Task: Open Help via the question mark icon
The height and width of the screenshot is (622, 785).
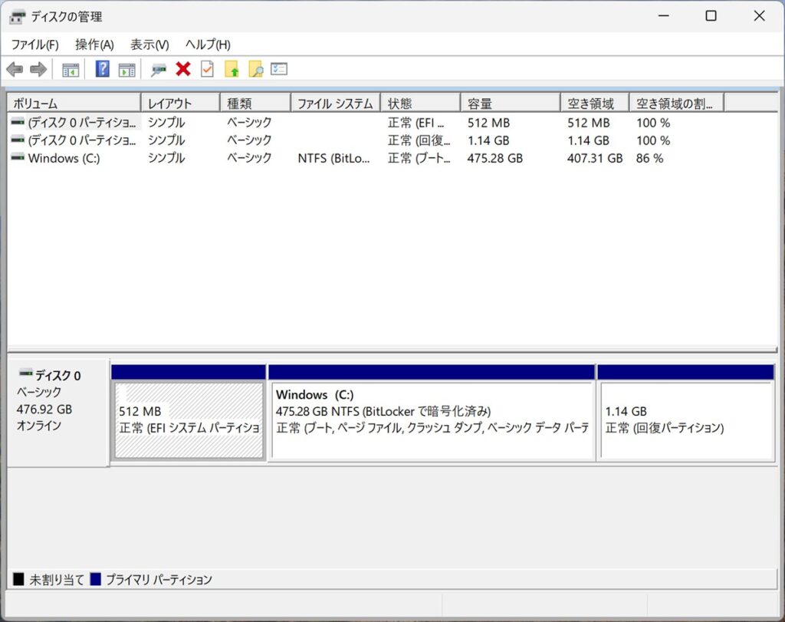Action: 102,68
